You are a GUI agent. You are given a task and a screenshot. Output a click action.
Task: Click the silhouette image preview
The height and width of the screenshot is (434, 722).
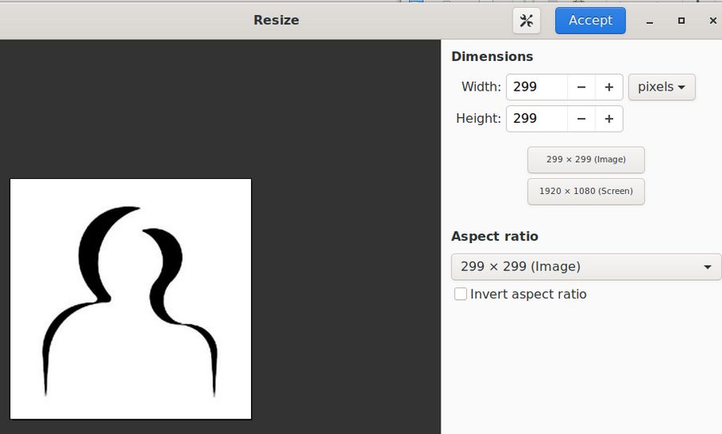click(131, 298)
